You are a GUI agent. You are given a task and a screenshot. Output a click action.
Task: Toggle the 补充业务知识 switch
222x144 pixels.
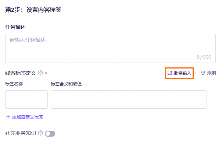click(50, 134)
